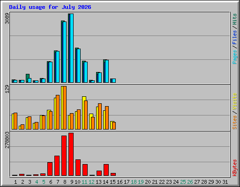240x187 pixels.
Task: Click the red KBytes bar for day 10
Action: (78, 168)
